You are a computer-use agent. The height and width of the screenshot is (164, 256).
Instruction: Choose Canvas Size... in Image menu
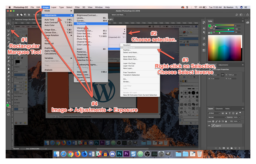58,32
